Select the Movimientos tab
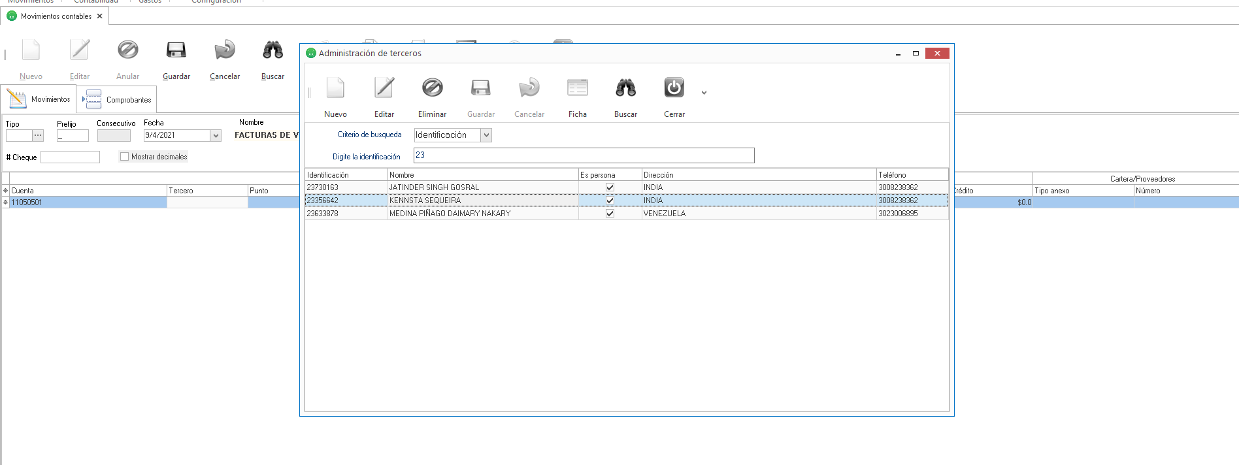 [x=39, y=99]
